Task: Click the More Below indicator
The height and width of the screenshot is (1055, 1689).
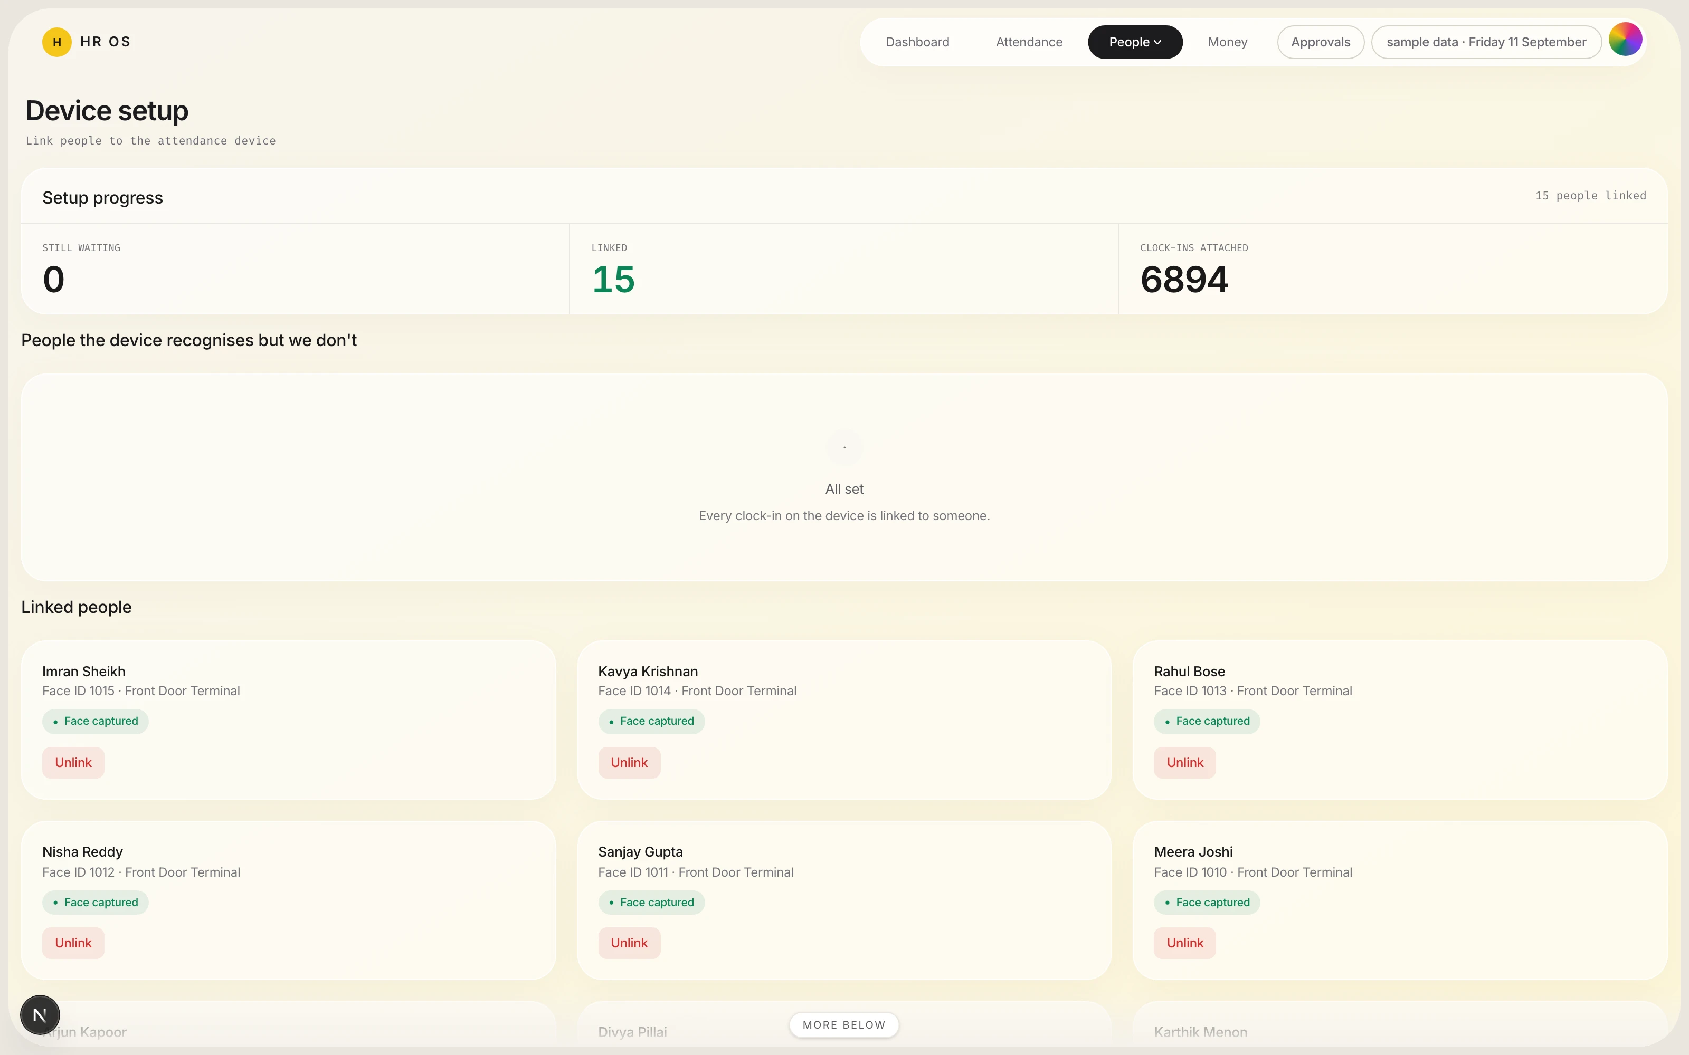Action: pyautogui.click(x=844, y=1025)
